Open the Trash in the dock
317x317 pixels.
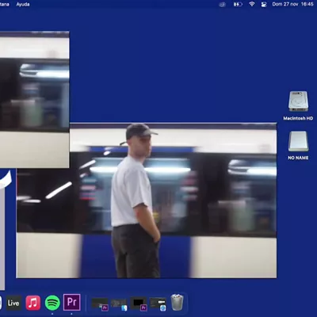[177, 302]
